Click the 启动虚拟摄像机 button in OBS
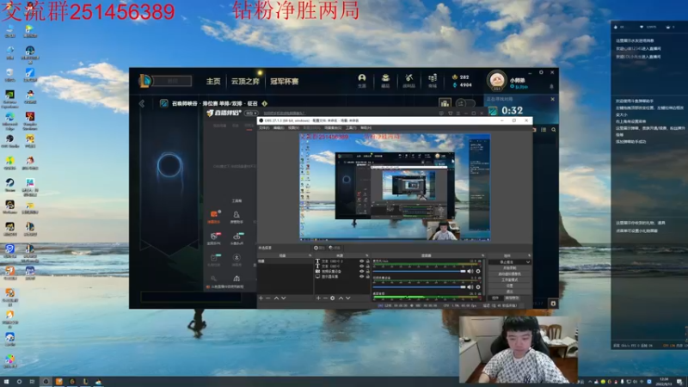The width and height of the screenshot is (688, 387). click(510, 273)
